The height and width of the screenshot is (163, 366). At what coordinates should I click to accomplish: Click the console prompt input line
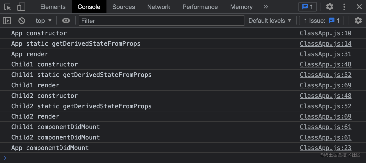coord(183,158)
